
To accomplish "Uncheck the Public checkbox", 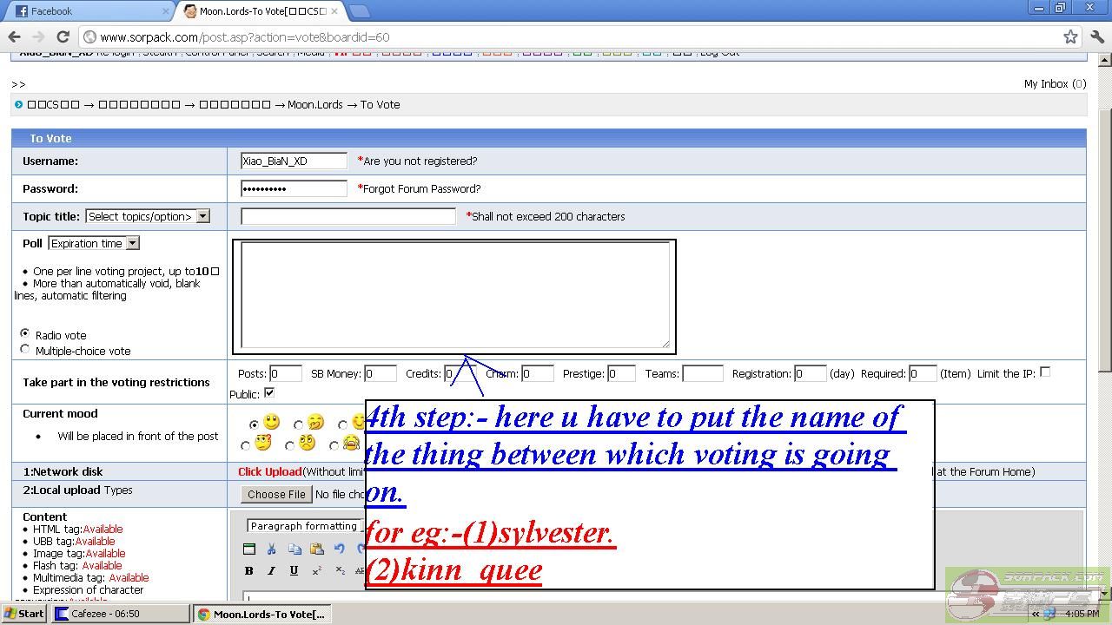I will 268,393.
